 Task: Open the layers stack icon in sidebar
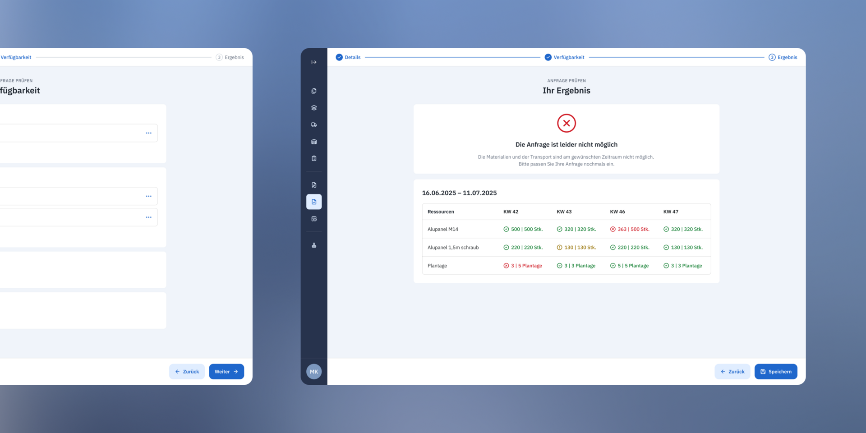pos(314,108)
